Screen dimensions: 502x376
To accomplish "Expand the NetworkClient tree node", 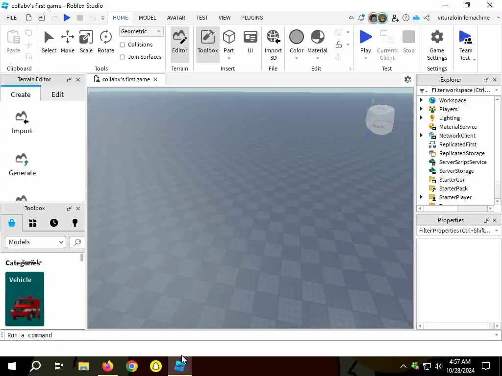I will click(421, 135).
